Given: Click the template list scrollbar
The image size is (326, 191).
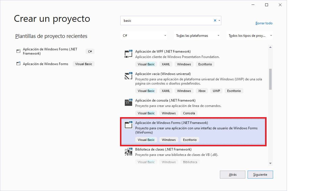Looking at the screenshot, I should (270, 79).
